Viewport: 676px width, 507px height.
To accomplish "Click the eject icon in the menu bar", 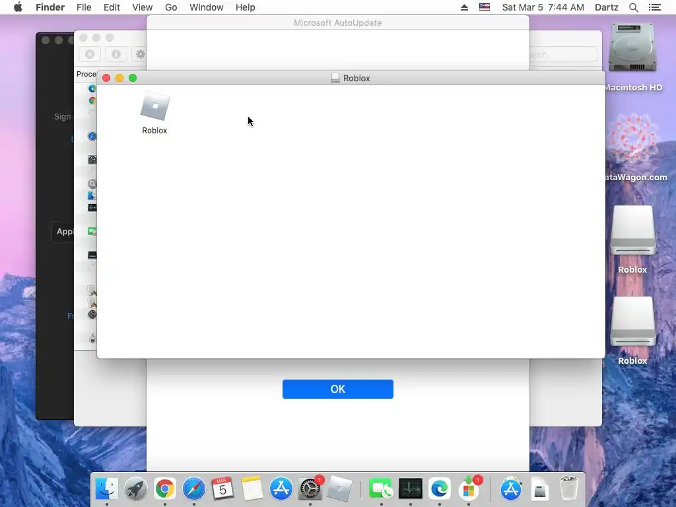I will pos(464,7).
